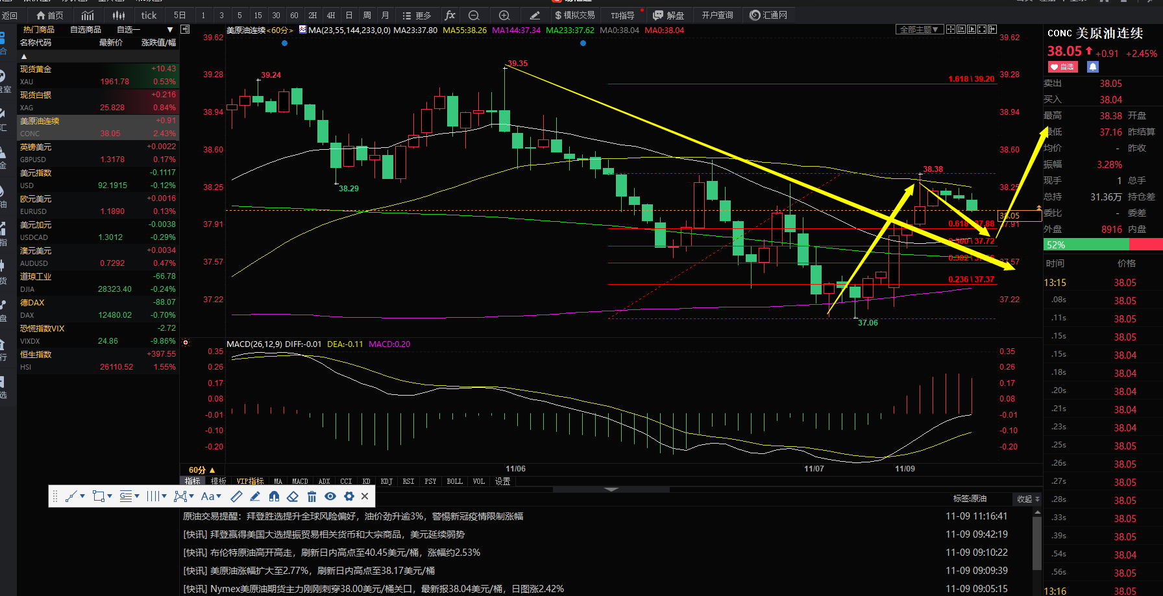Select the 现货黄金 XAU row
Image resolution: width=1163 pixels, height=596 pixels.
tap(98, 75)
